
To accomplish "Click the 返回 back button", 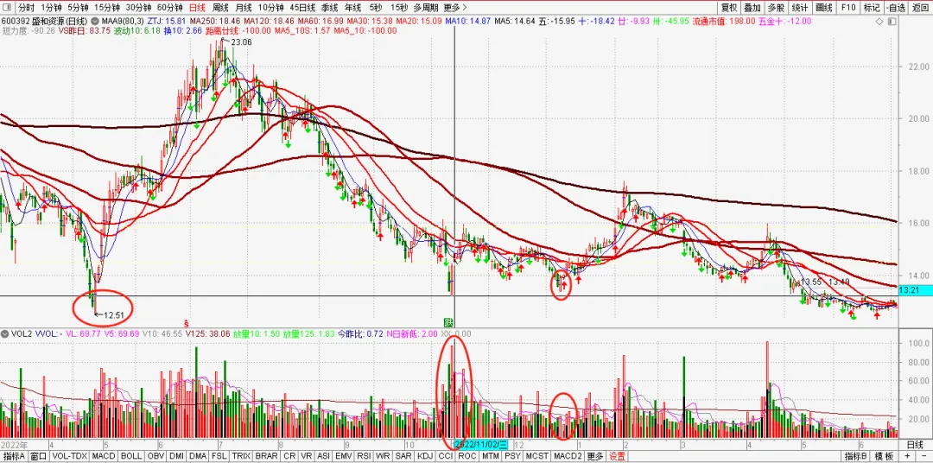I will [x=920, y=8].
